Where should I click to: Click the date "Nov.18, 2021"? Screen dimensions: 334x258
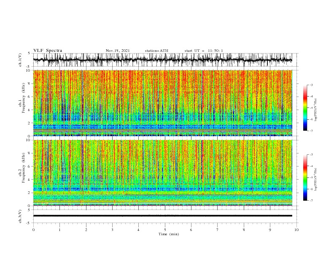tap(118, 51)
